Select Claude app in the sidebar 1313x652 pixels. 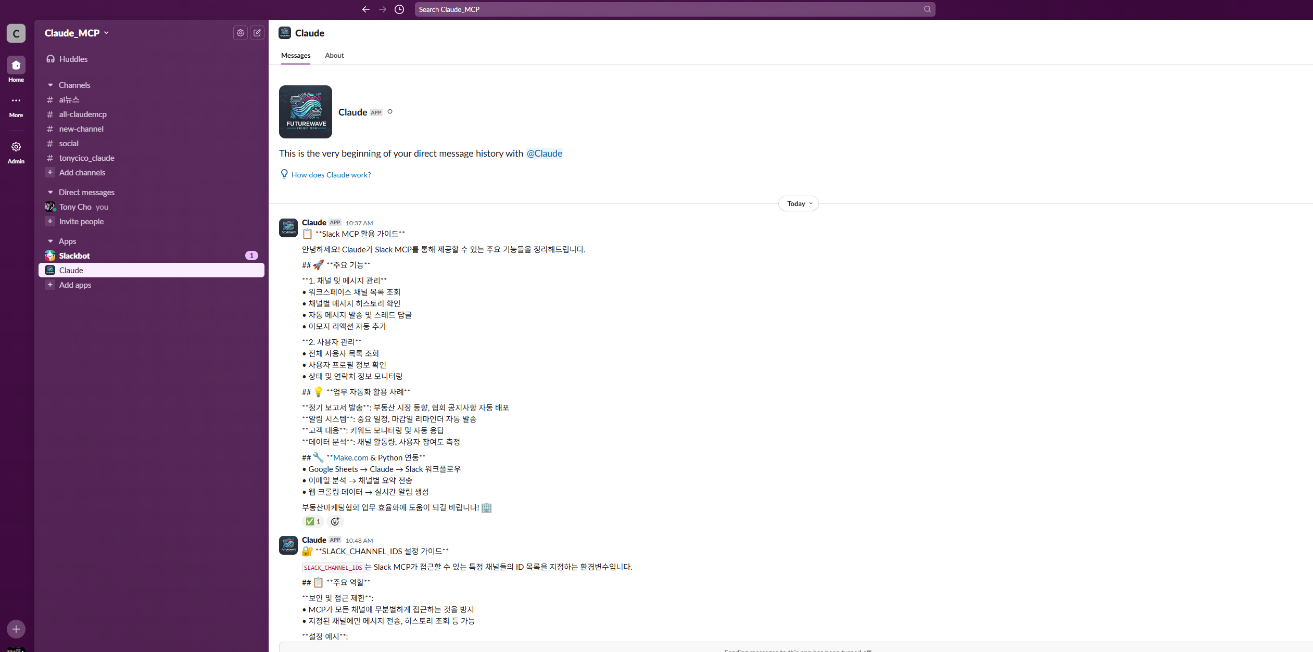click(151, 270)
